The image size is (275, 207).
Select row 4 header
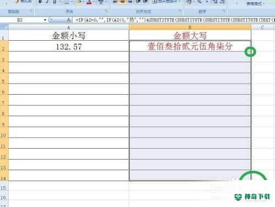[4, 68]
